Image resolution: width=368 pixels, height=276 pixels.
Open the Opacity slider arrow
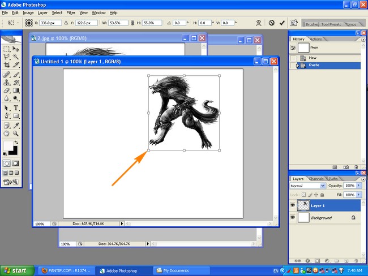coord(358,186)
